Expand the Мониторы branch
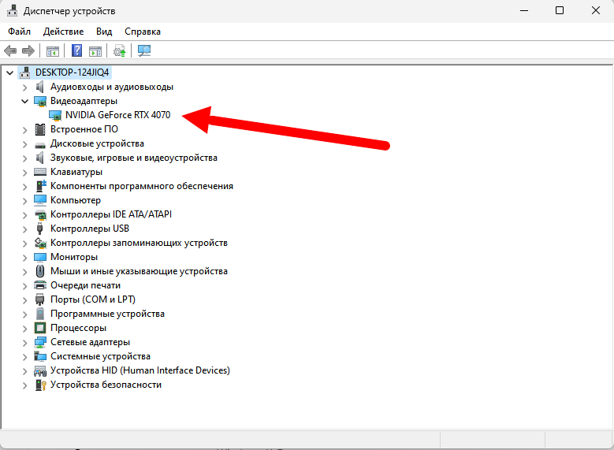This screenshot has height=450, width=614. click(24, 257)
